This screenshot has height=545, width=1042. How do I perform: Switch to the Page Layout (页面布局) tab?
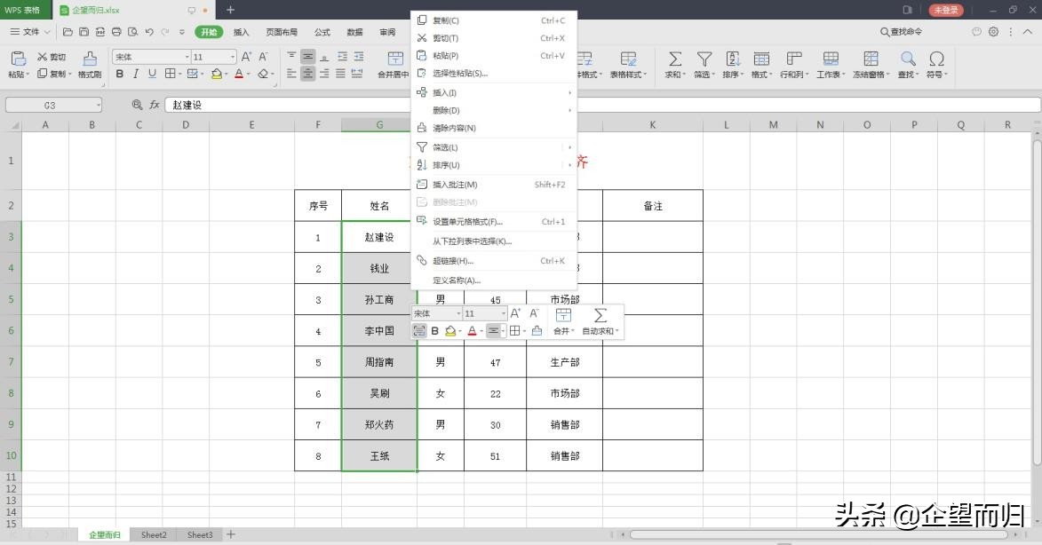(x=282, y=32)
